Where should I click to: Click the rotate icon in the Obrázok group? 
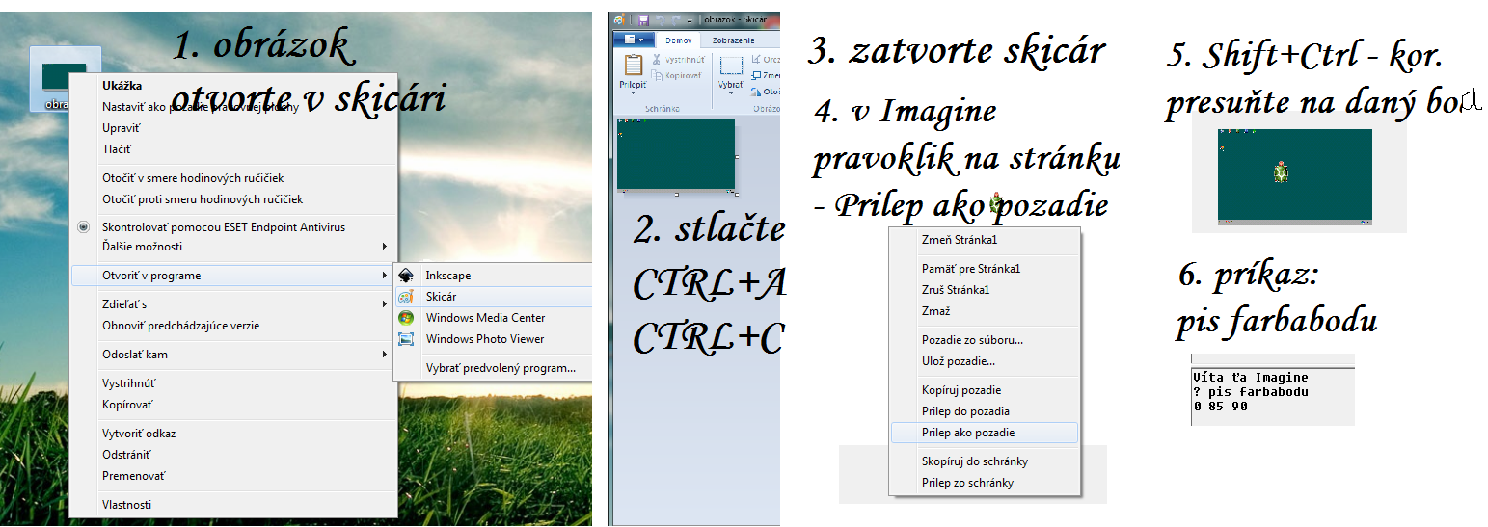(x=756, y=92)
